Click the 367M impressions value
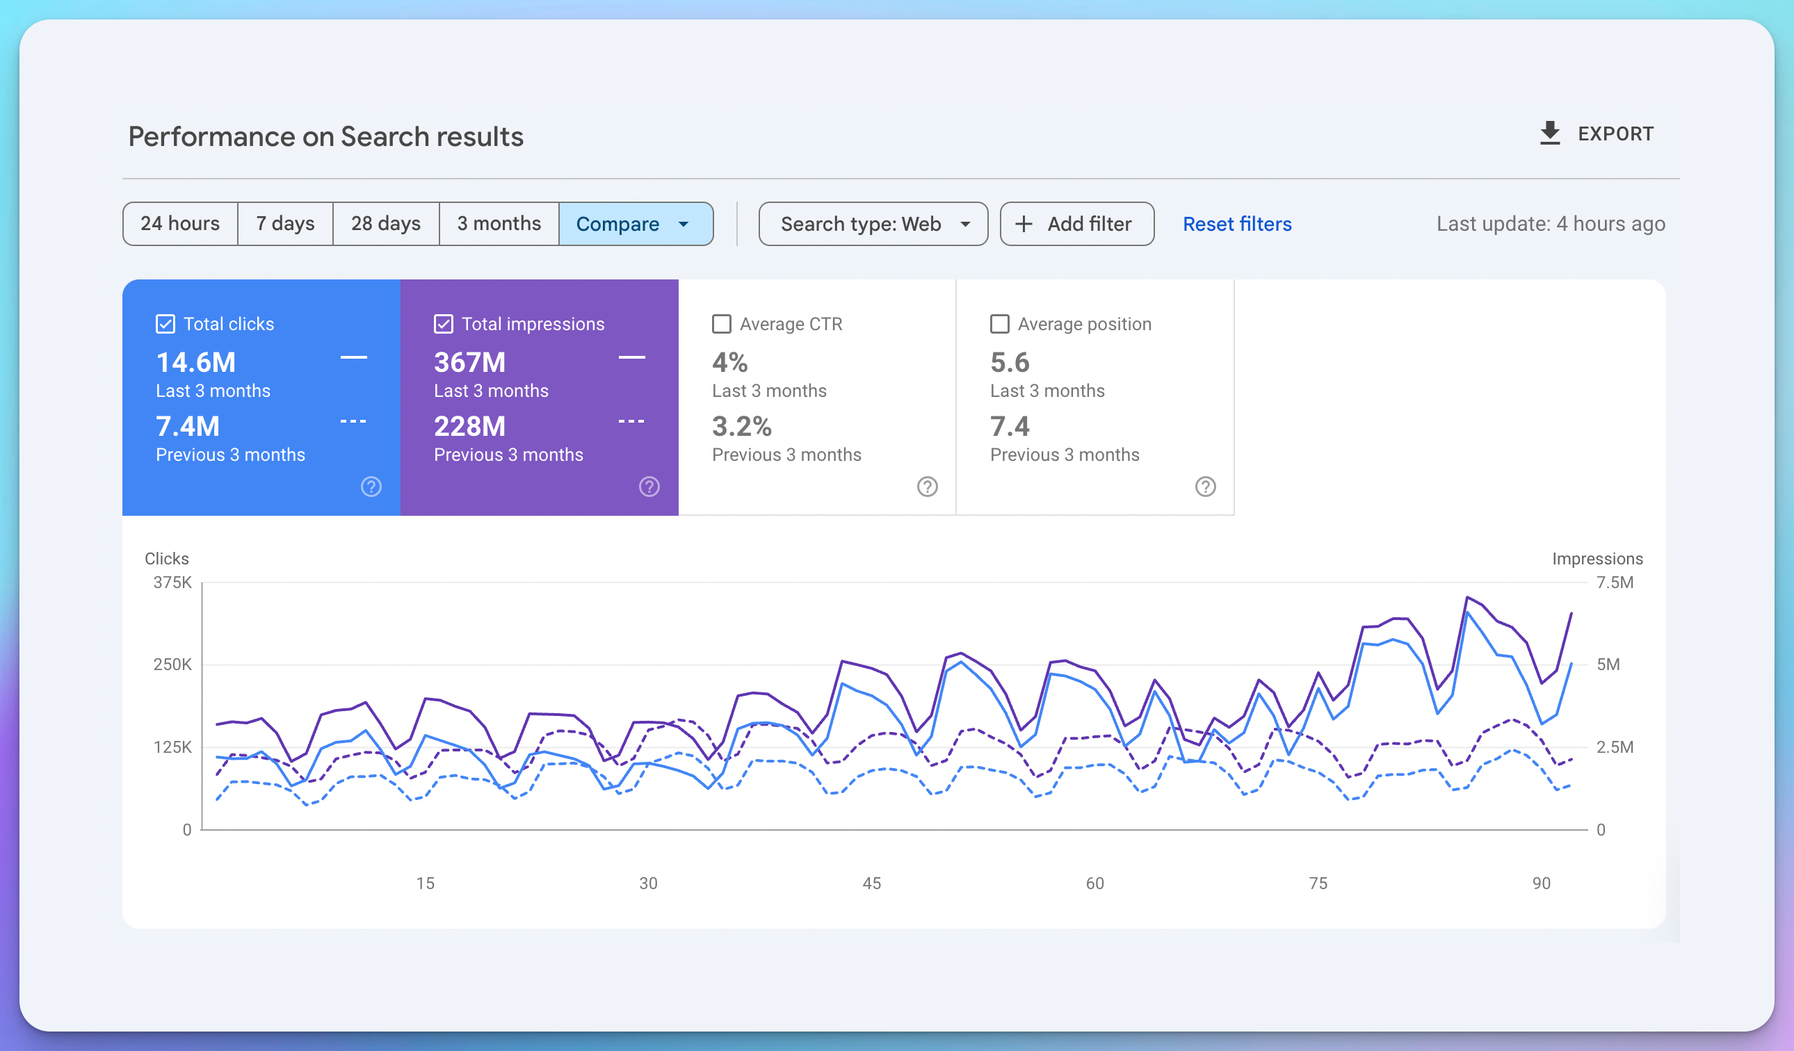This screenshot has width=1794, height=1051. [470, 362]
